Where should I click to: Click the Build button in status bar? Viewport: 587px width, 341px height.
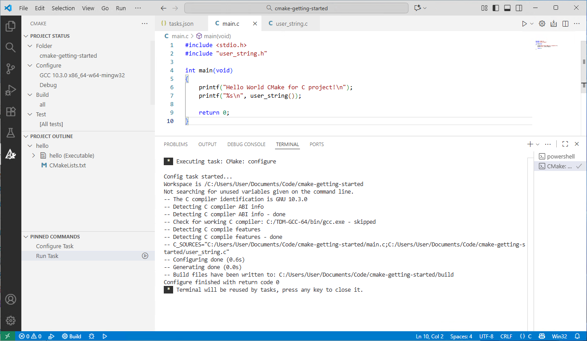72,336
